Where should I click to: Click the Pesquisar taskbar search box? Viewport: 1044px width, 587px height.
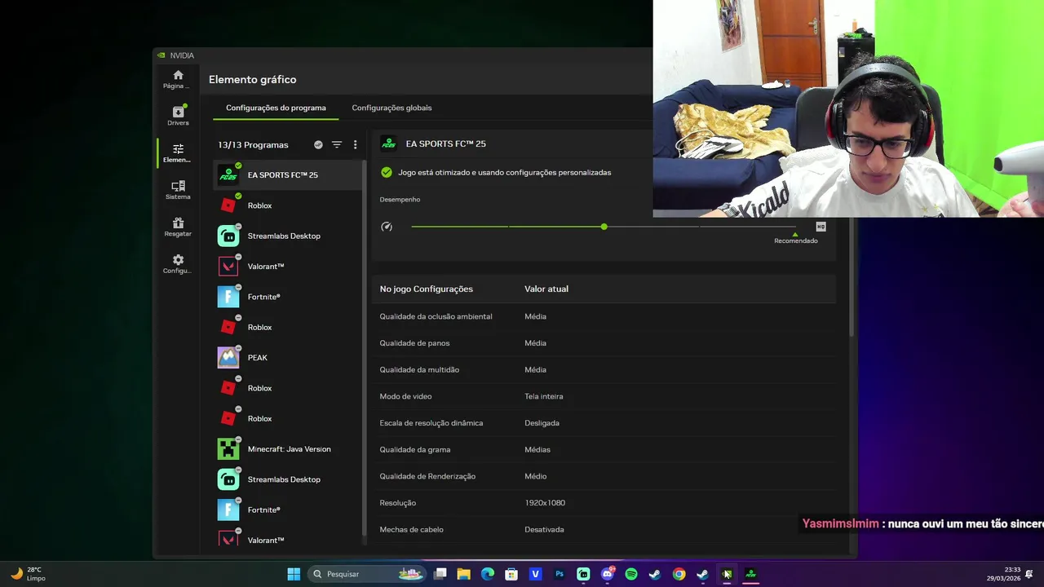pos(367,574)
